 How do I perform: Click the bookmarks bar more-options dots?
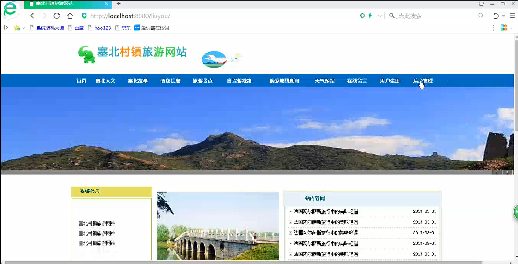pyautogui.click(x=493, y=28)
